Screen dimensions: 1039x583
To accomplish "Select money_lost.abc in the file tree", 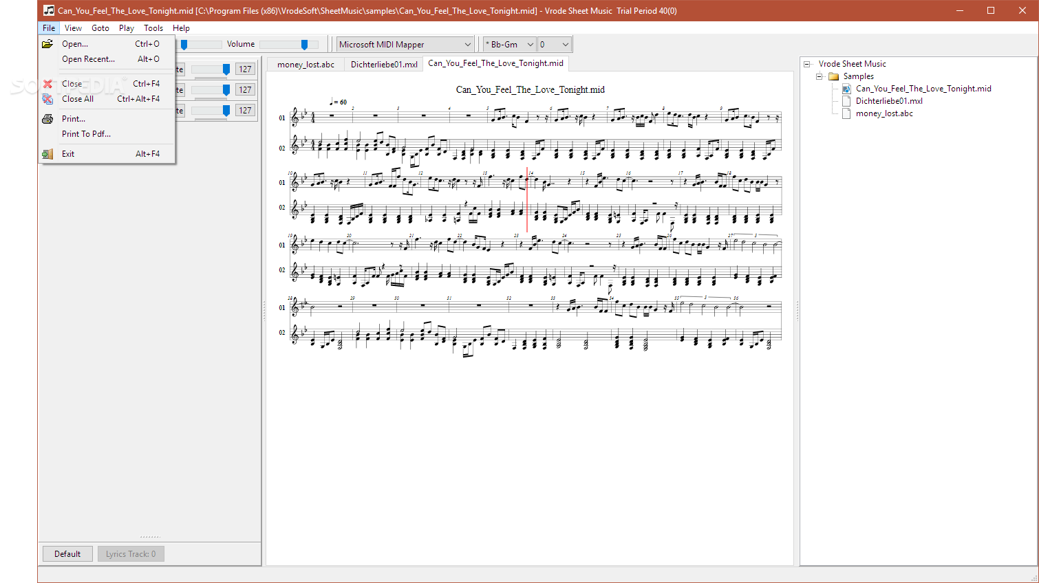I will pos(884,113).
